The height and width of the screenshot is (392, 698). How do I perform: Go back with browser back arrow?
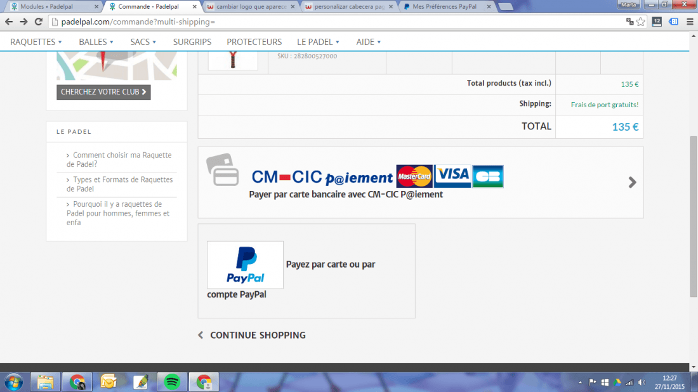point(9,22)
